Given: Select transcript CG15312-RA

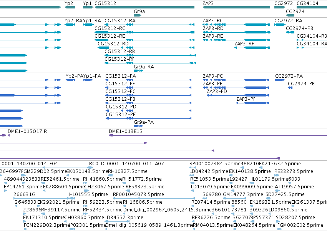Looking at the screenshot, I should [120, 21].
